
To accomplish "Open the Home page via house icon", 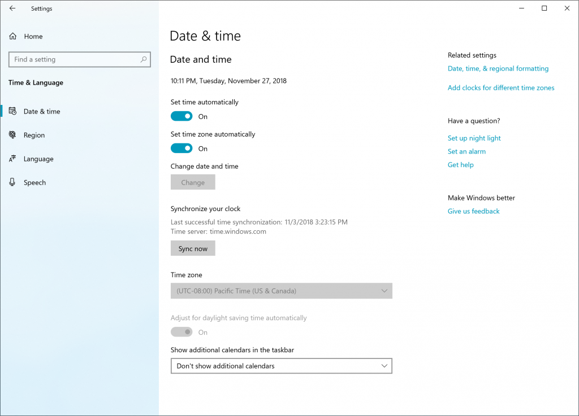I will point(12,36).
